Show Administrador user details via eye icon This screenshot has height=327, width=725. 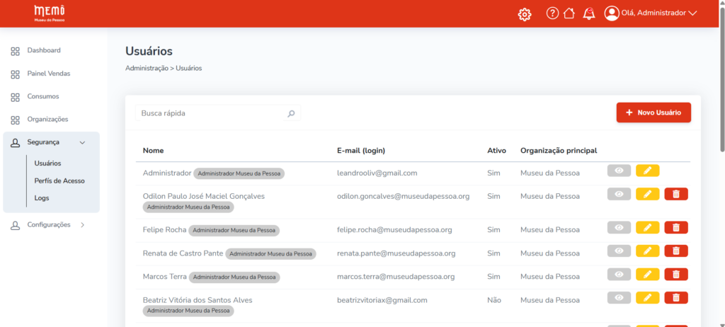[619, 171]
